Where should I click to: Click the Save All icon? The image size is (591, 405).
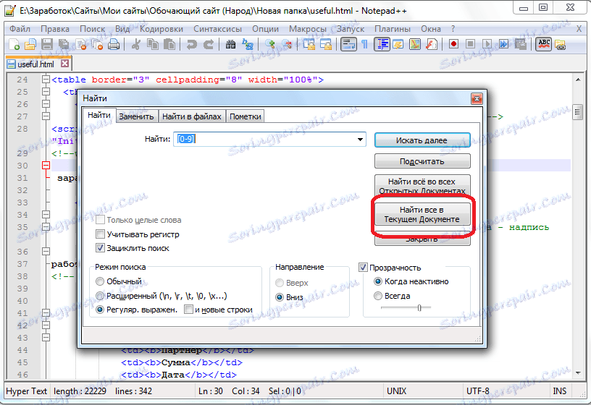64,44
